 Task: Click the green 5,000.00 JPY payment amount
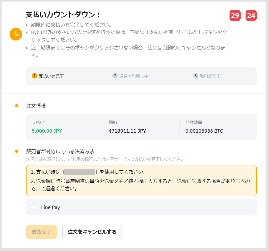pyautogui.click(x=47, y=131)
